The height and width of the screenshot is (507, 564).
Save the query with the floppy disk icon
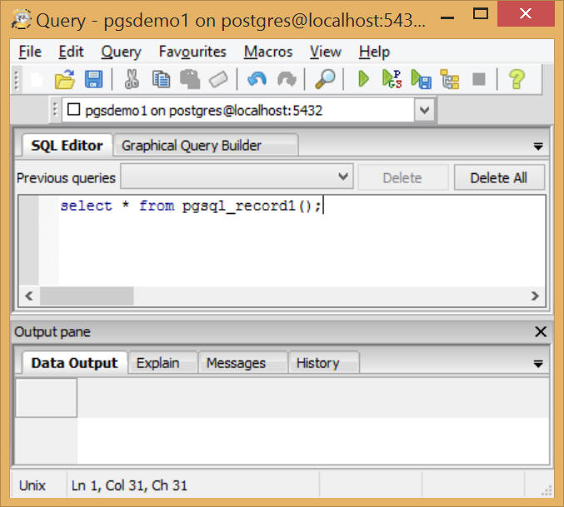(93, 80)
